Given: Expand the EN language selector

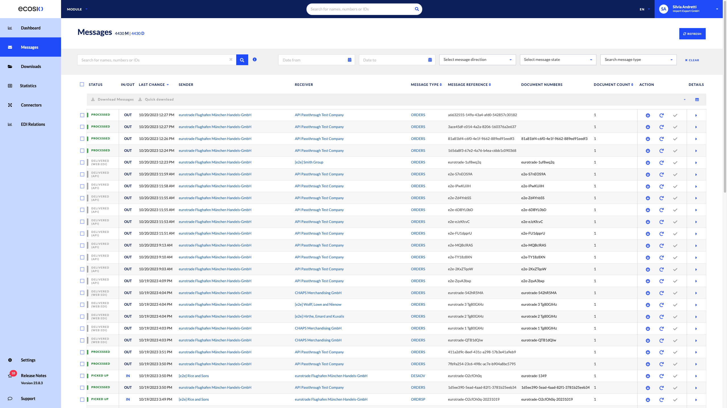Looking at the screenshot, I should (x=644, y=9).
